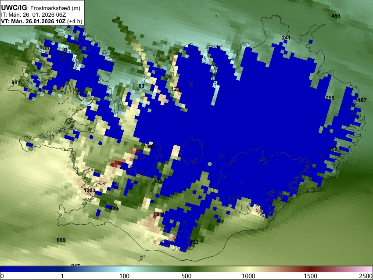The width and height of the screenshot is (373, 280).
Task: Click the map value 31
Action: [x=65, y=50]
